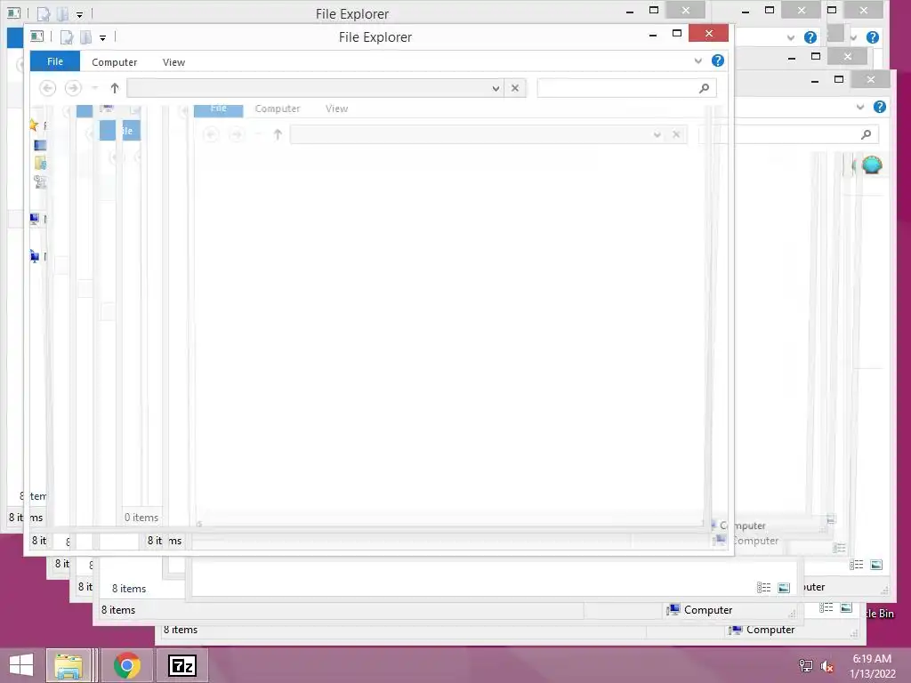Open the Windows Start button
The width and height of the screenshot is (911, 683).
click(x=21, y=665)
